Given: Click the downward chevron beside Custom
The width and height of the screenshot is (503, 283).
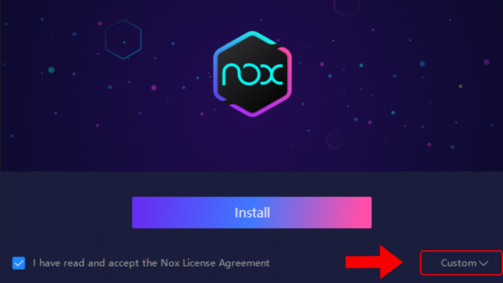Looking at the screenshot, I should pos(484,263).
